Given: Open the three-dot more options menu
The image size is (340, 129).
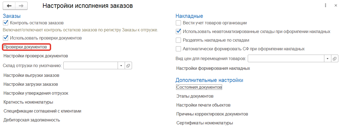Looking at the screenshot, I should 325,5.
